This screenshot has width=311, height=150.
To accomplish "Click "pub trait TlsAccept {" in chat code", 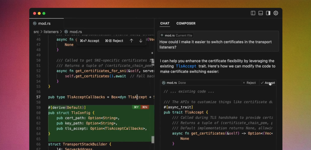I will click(x=186, y=112).
